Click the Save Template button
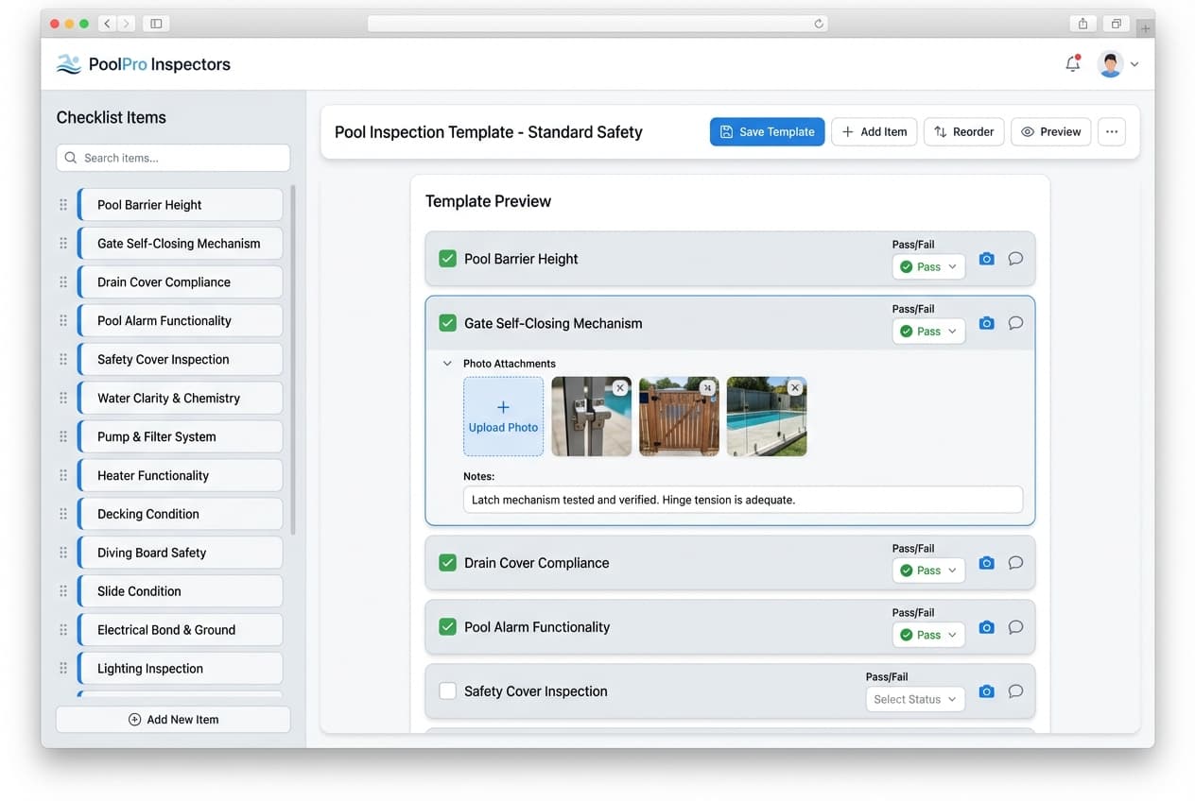 [767, 131]
